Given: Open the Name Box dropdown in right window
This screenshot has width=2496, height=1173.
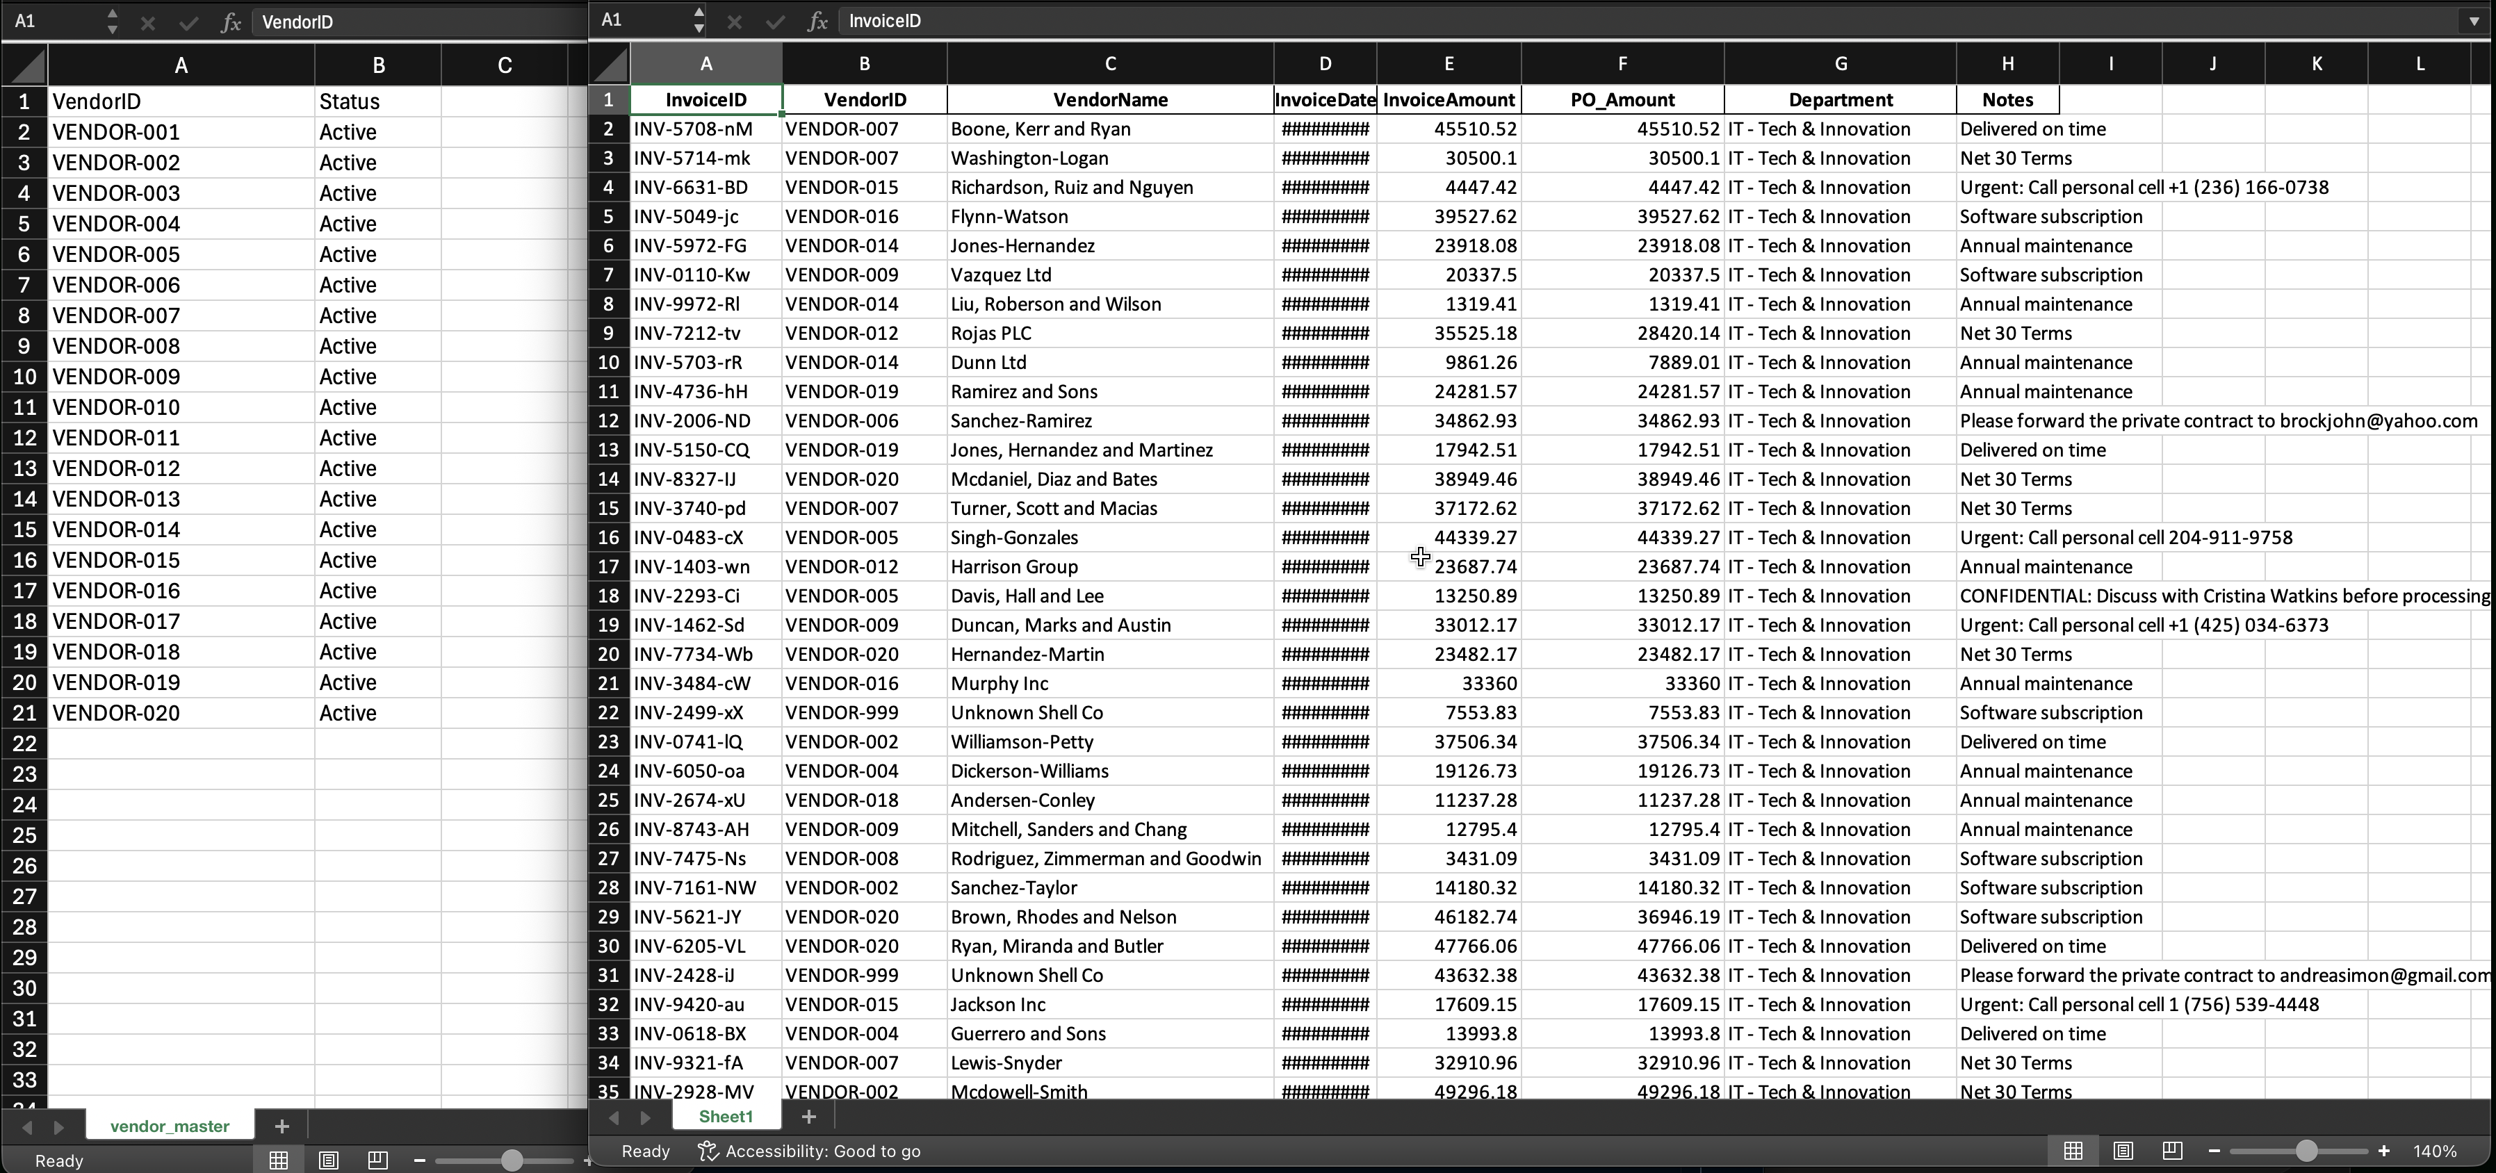Looking at the screenshot, I should click(x=699, y=20).
